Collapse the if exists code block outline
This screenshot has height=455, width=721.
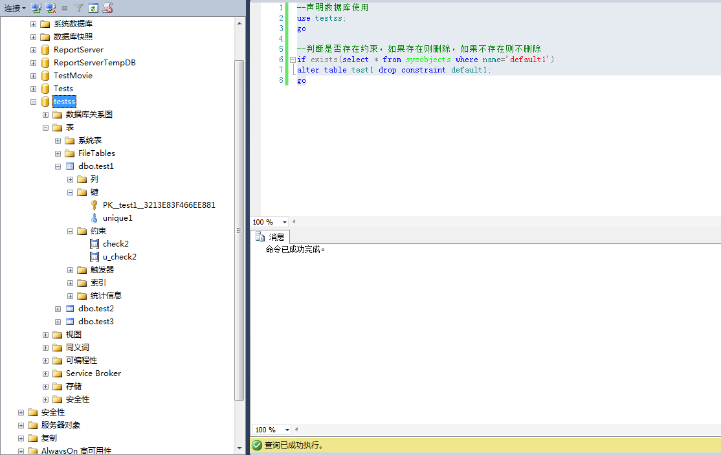[x=293, y=60]
